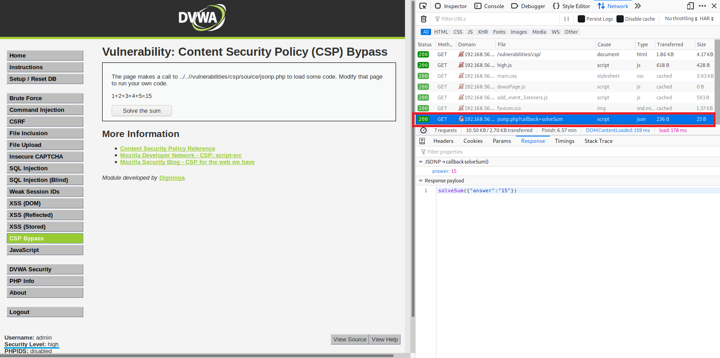Open the Debugger tab
The image size is (720, 358).
(x=528, y=6)
